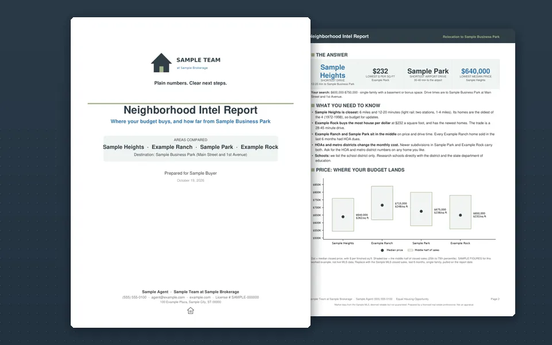
Task: Click 'Example Ranch' in the cover areas list
Action: 172,147
